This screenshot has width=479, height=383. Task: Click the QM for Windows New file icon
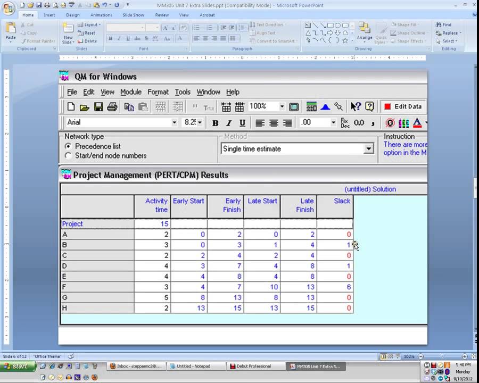coord(71,106)
